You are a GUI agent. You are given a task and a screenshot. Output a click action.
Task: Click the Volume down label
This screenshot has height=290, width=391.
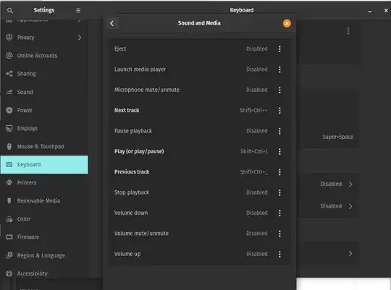tap(131, 213)
